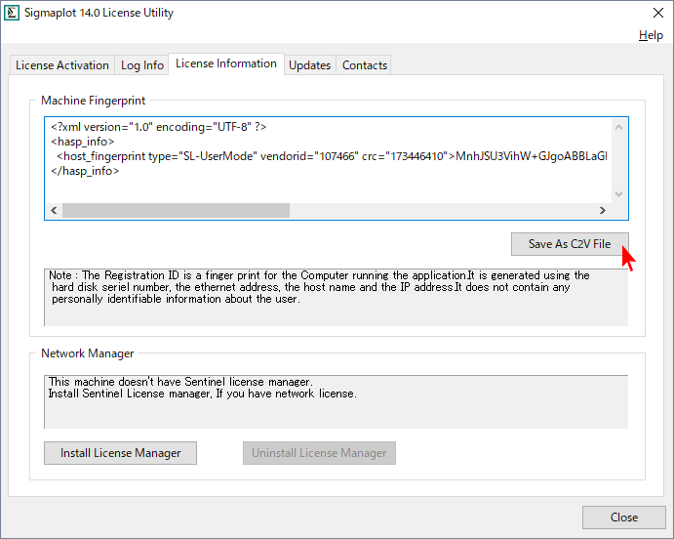
Task: Click the Uninstall License Manager button
Action: pyautogui.click(x=319, y=453)
